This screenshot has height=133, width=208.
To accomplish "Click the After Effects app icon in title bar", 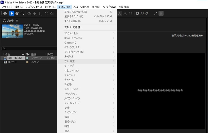I will [2, 2].
